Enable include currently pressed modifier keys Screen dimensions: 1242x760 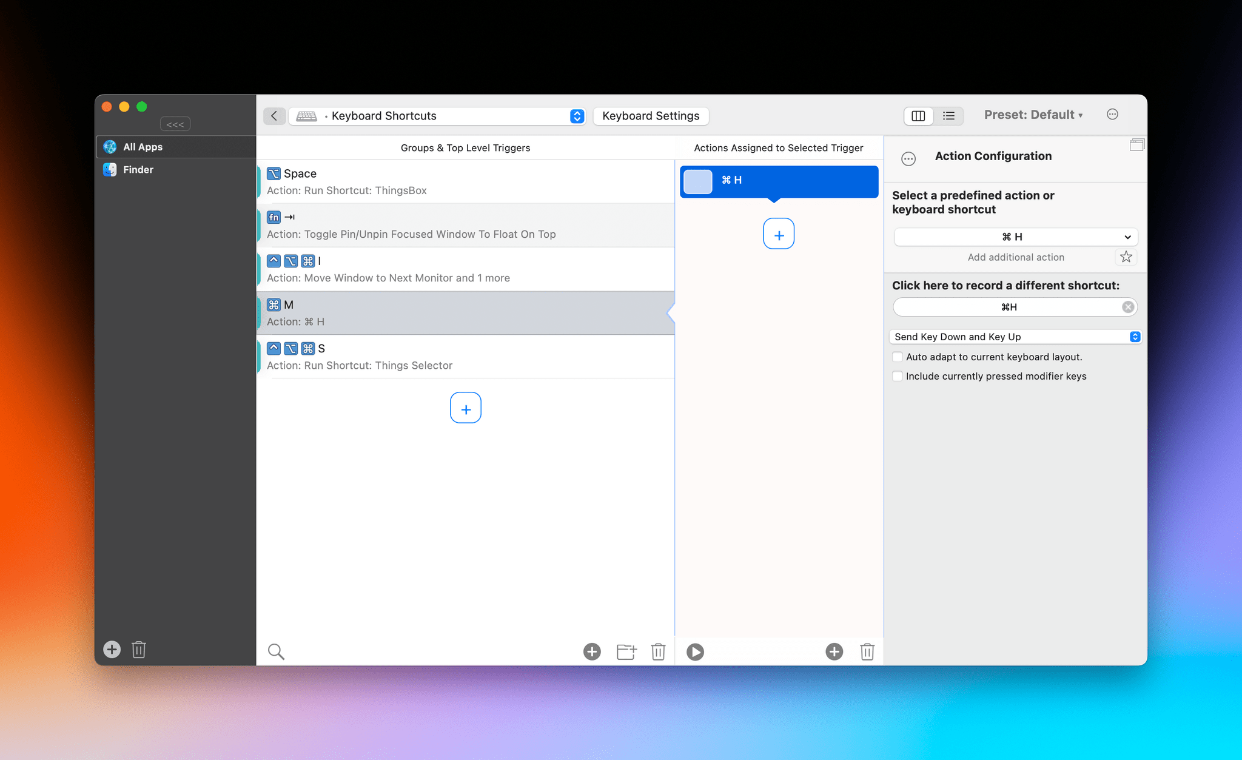[898, 376]
